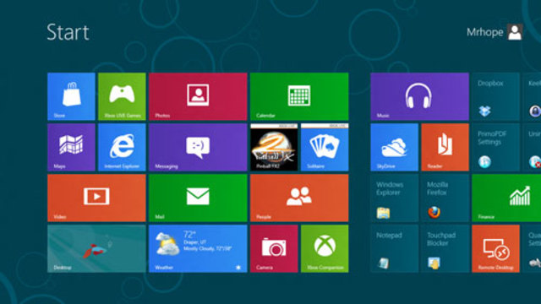Open the PrimoPDF Settings tile
Viewport: 541px width, 304px height.
[496, 147]
